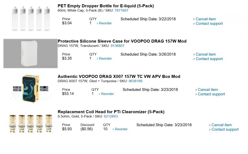Cancel the Replacement Coil Head item
This screenshot has width=248, height=154.
(221, 125)
